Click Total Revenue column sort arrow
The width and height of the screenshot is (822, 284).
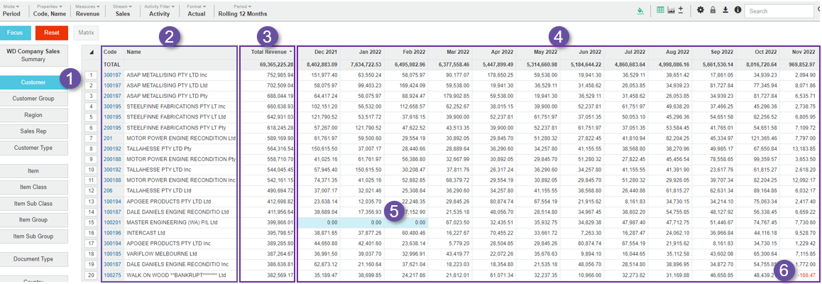coord(290,52)
